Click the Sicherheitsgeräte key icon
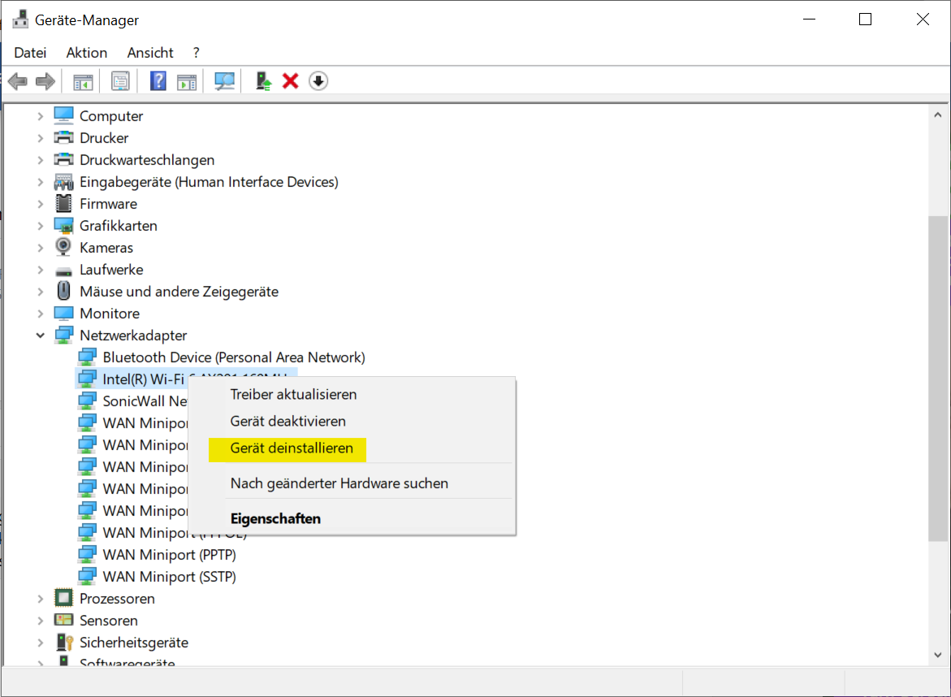 64,643
